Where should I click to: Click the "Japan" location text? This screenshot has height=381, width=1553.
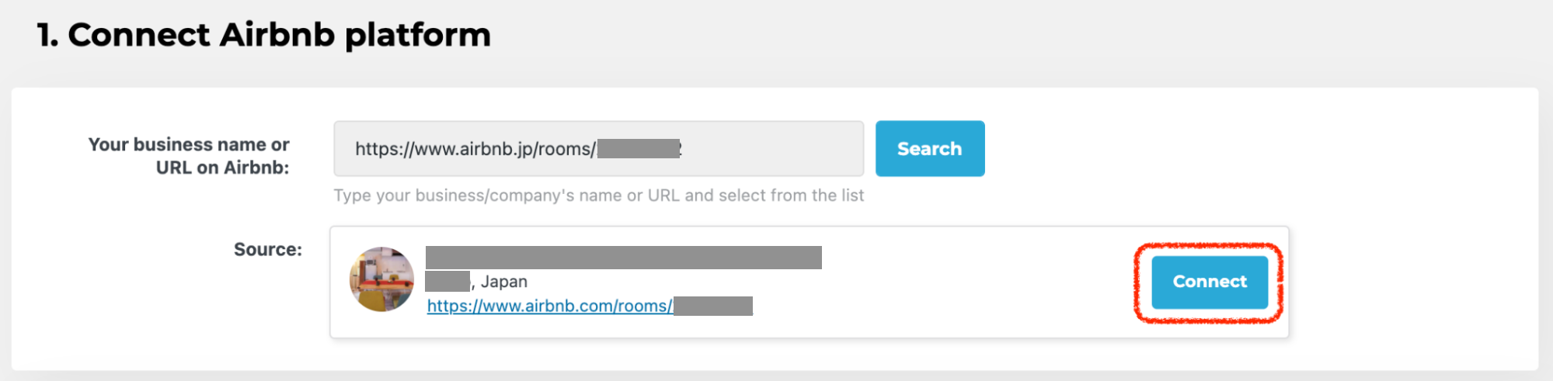(x=503, y=282)
